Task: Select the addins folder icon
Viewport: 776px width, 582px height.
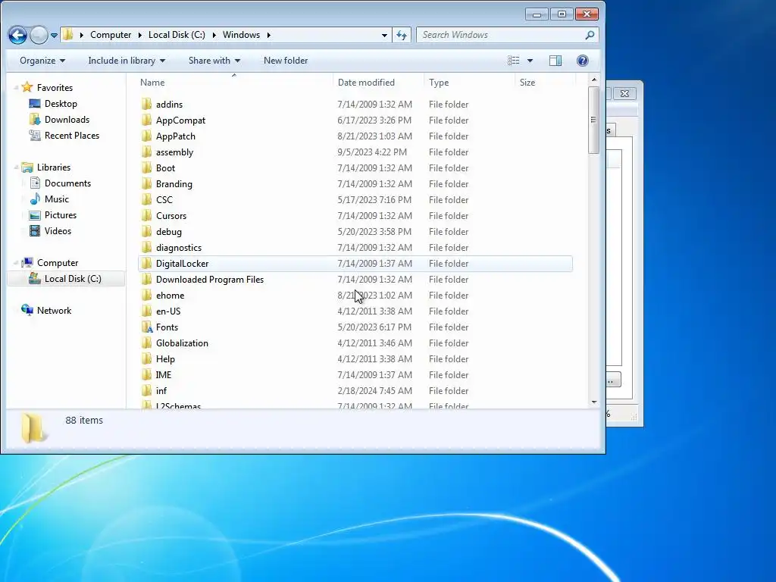Action: click(146, 104)
